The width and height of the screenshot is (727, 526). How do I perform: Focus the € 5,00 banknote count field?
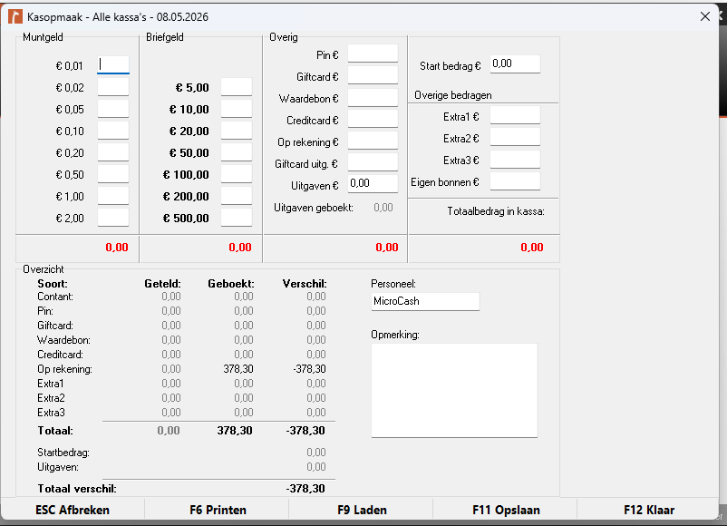click(x=237, y=87)
